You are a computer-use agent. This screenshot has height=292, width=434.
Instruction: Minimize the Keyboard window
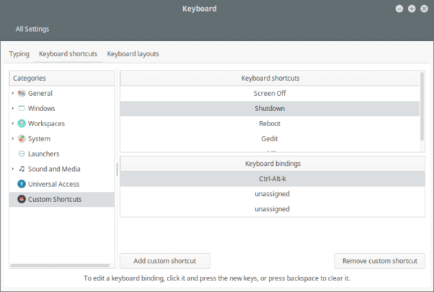[399, 9]
